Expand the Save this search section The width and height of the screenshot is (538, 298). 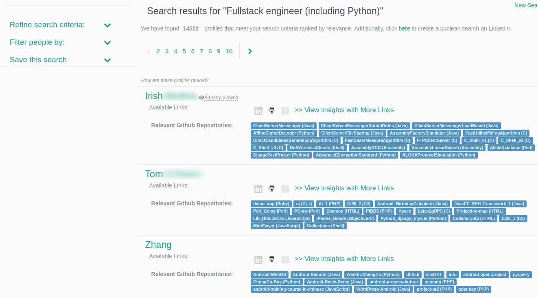[x=107, y=60]
